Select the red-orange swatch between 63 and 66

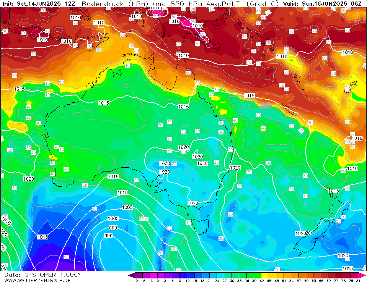click(x=317, y=275)
